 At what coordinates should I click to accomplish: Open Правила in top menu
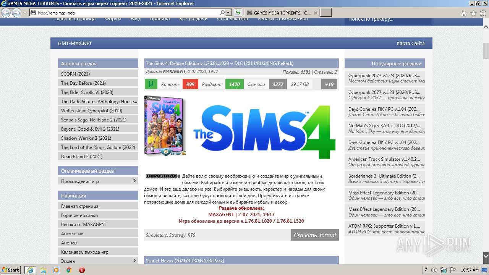(160, 19)
